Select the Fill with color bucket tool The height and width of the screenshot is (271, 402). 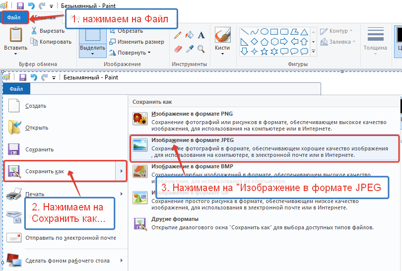[190, 35]
